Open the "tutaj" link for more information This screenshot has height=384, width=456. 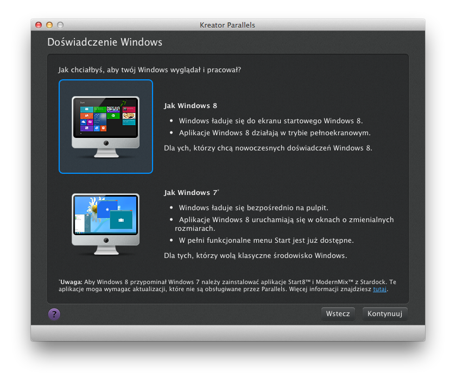(x=380, y=289)
